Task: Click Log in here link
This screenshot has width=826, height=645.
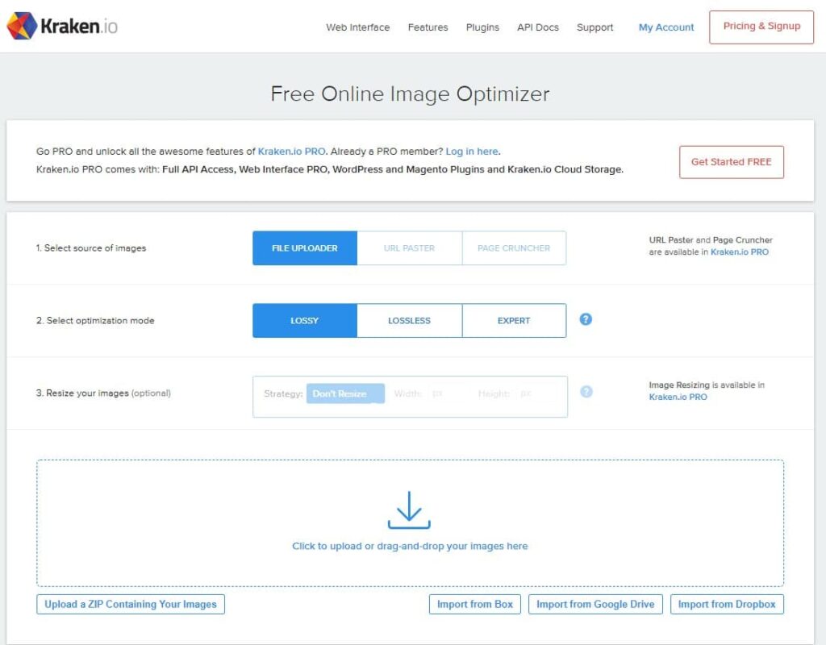Action: pyautogui.click(x=472, y=152)
